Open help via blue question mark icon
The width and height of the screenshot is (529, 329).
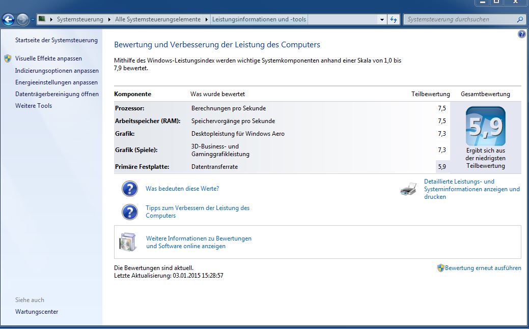click(521, 34)
